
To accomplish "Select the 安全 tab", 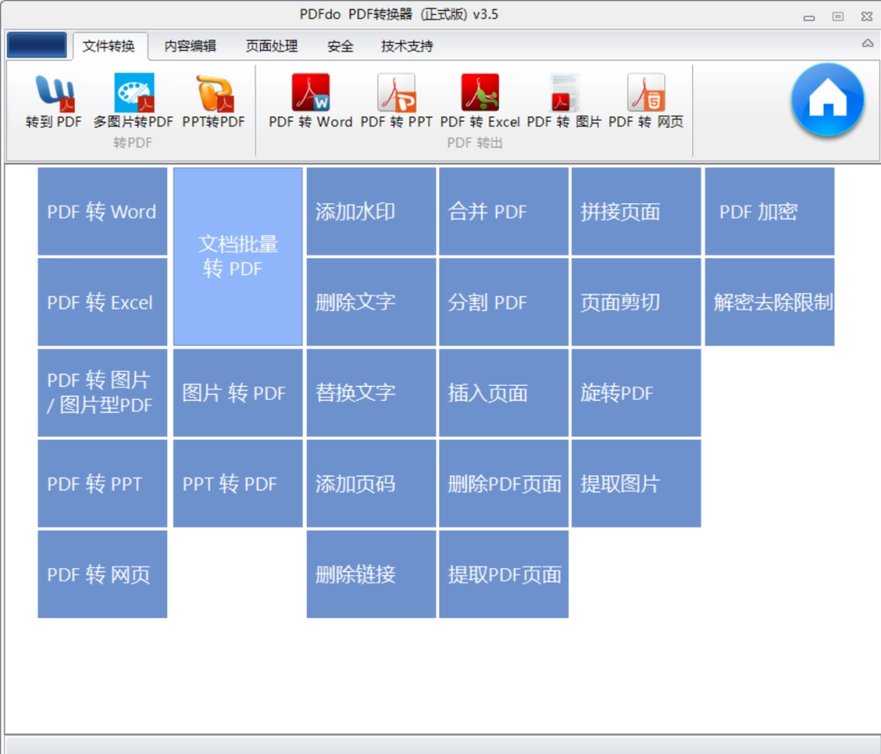I will click(340, 47).
